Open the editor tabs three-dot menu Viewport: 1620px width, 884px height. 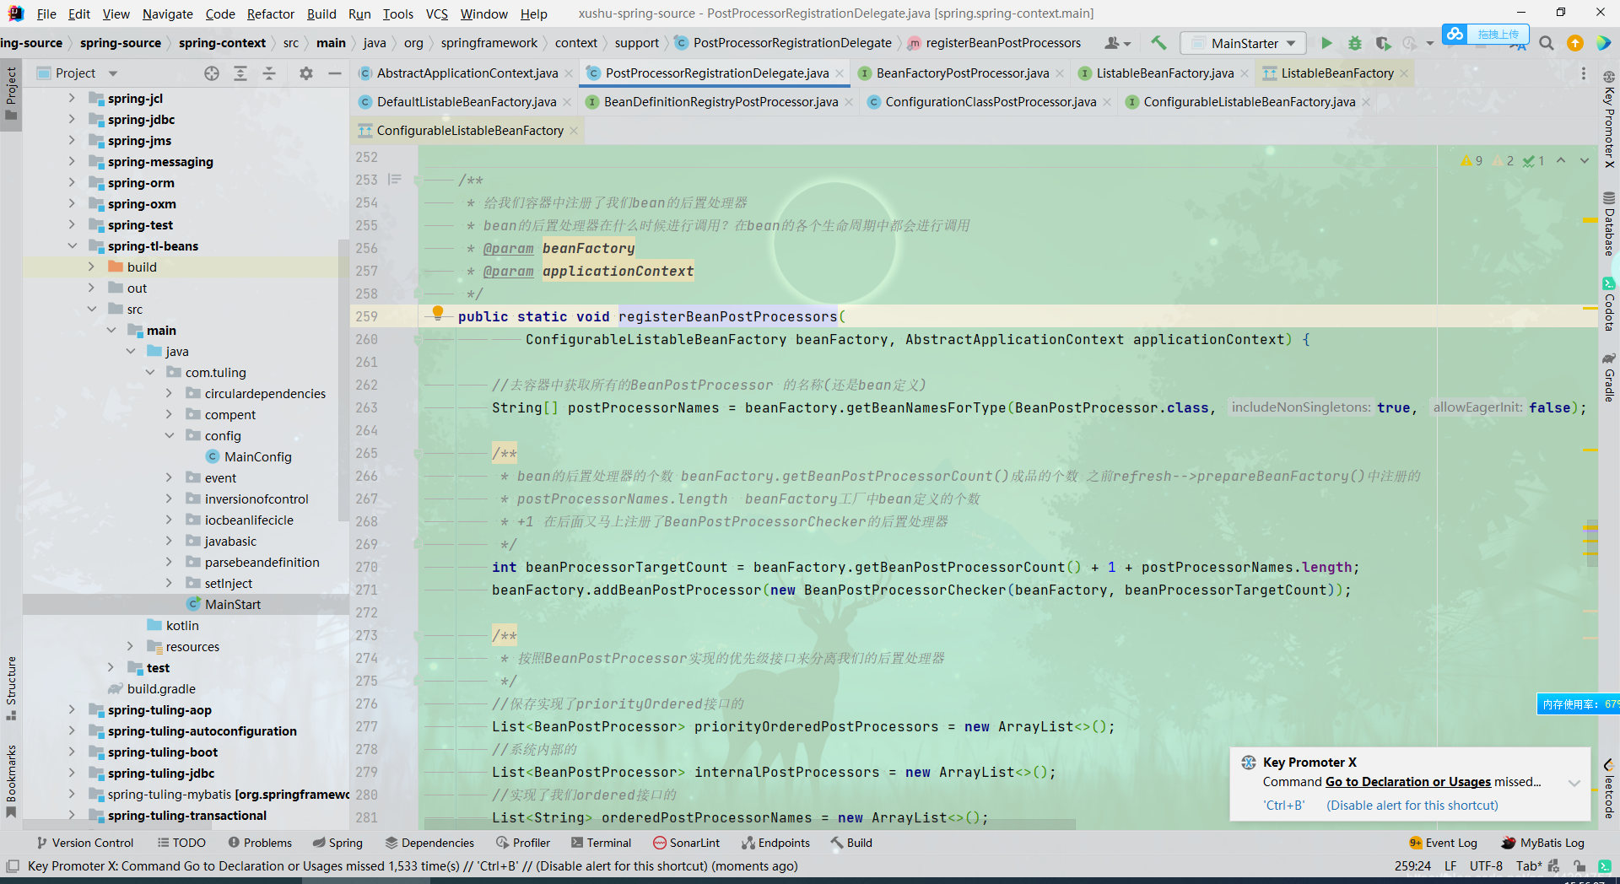pyautogui.click(x=1583, y=73)
